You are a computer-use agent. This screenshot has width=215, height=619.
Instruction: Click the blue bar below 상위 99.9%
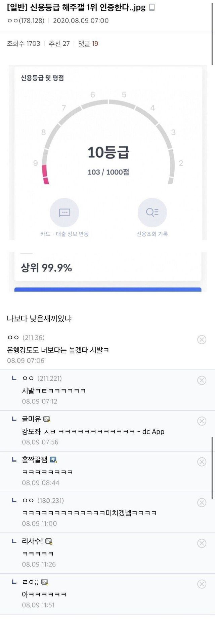click(107, 289)
